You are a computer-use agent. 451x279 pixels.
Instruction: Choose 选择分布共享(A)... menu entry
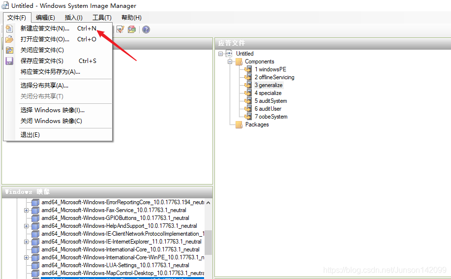pyautogui.click(x=58, y=86)
